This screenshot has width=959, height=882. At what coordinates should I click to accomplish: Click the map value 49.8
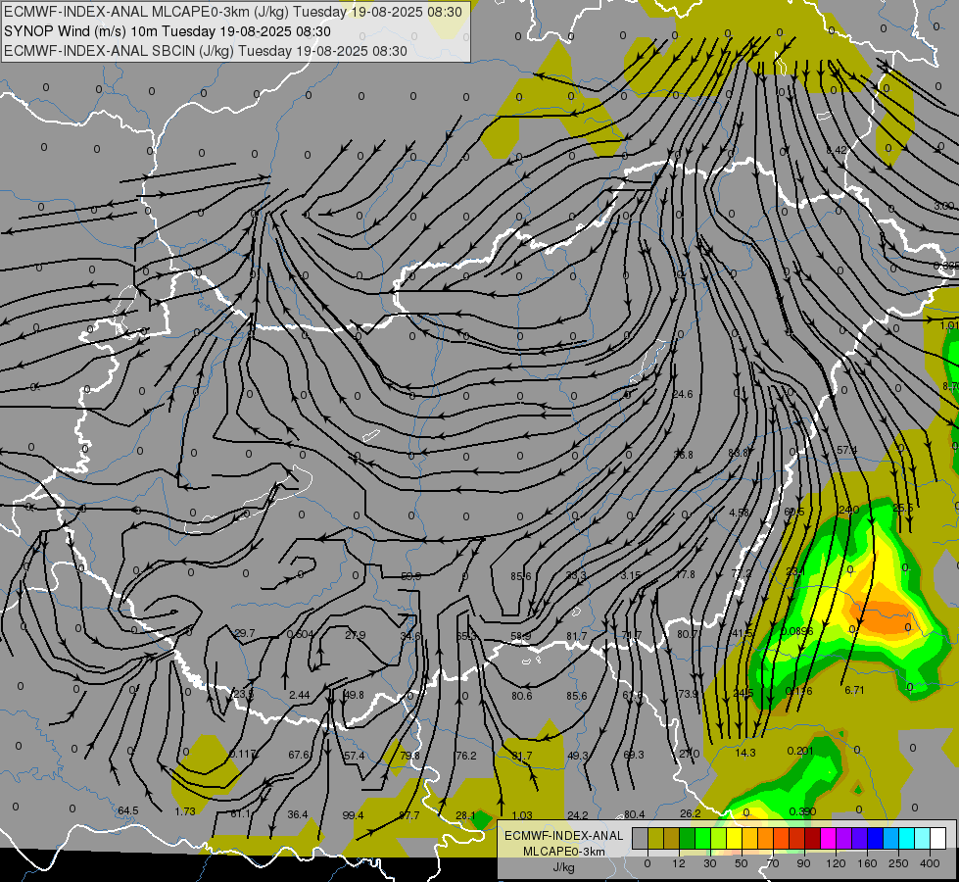pyautogui.click(x=355, y=694)
